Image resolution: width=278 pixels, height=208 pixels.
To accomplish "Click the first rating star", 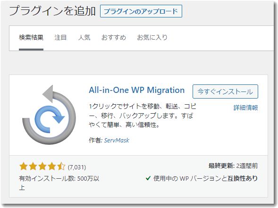I will [24, 166].
